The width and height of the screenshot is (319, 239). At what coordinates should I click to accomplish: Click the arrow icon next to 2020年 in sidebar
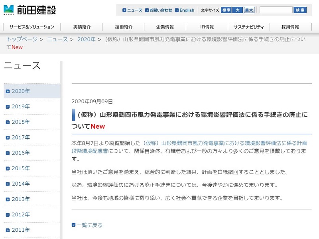point(8,91)
